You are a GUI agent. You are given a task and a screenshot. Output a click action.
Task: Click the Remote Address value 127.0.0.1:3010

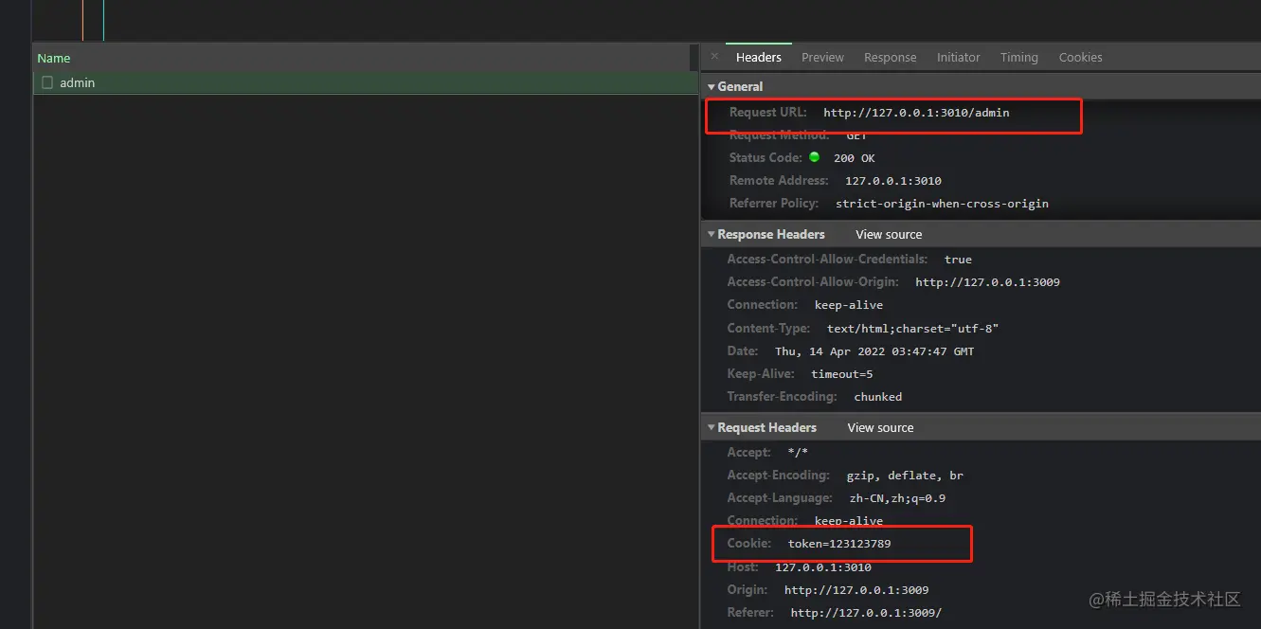click(x=893, y=181)
